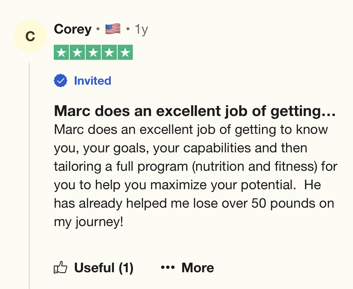Open the reviewer name Corey

pos(73,29)
